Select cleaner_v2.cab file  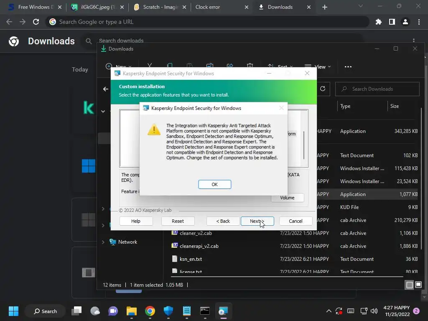click(x=196, y=233)
